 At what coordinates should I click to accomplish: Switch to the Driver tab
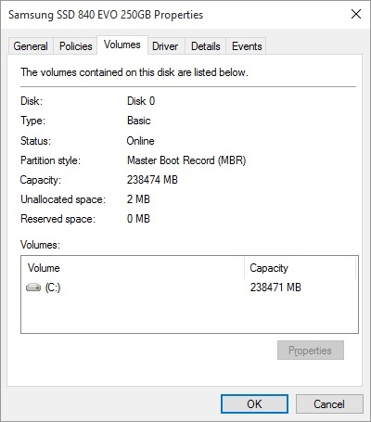(165, 46)
